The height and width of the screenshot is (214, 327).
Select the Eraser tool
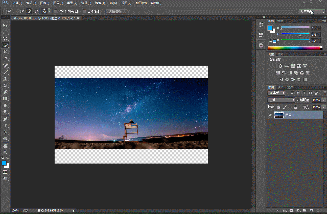point(5,92)
